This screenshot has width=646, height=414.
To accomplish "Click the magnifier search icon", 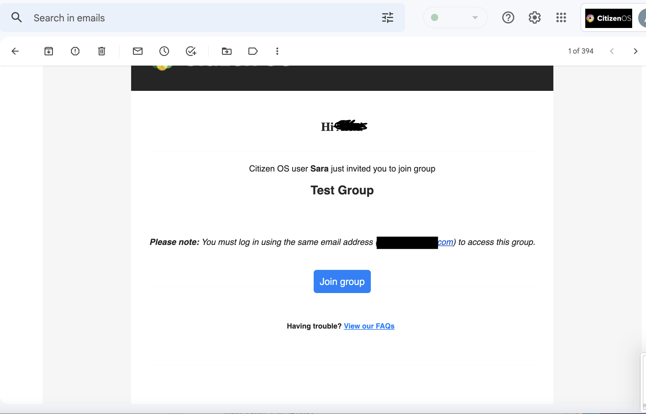I will (17, 17).
